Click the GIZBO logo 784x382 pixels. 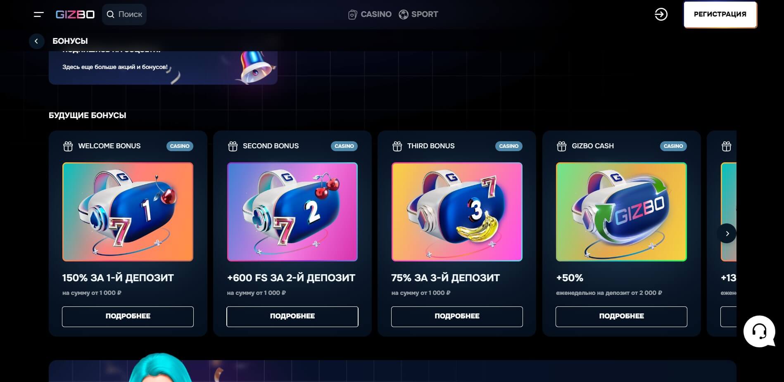75,14
